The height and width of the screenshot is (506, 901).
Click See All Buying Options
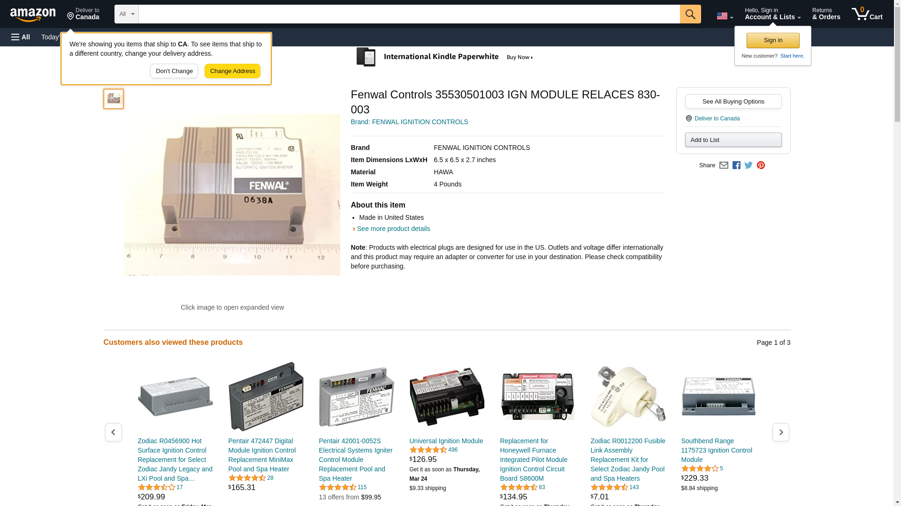(x=733, y=101)
